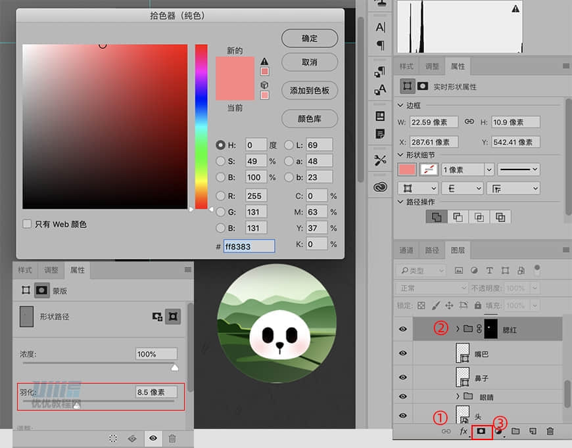Click the 确定 confirm button

click(309, 38)
